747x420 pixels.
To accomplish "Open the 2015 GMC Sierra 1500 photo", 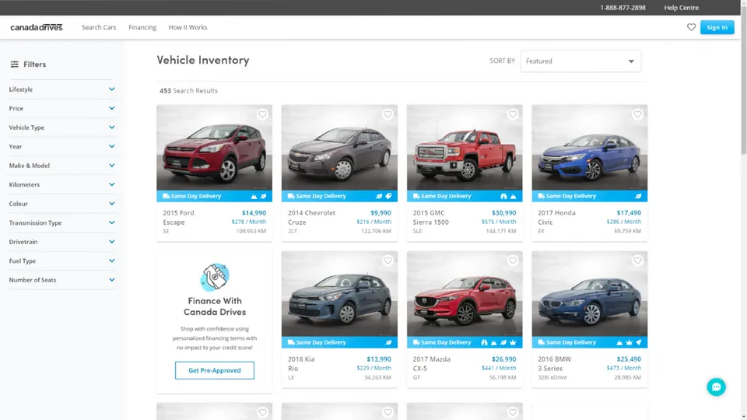I will [465, 148].
